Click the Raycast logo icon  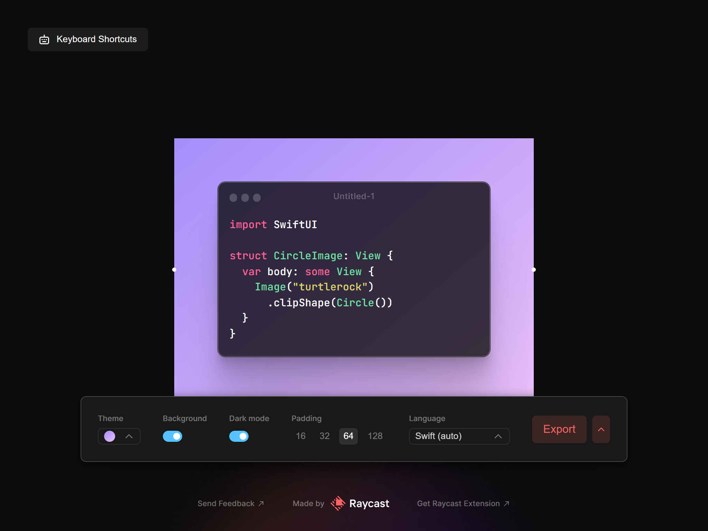point(338,503)
